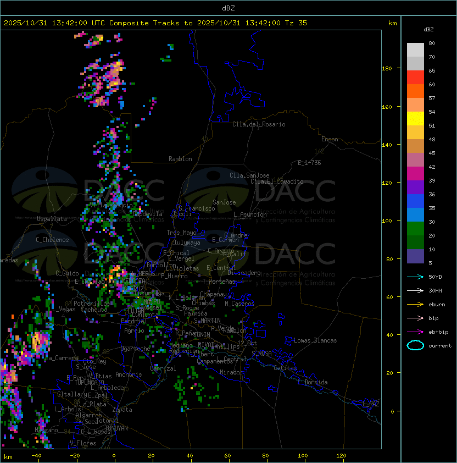Click the 'E_1-736' map label
The height and width of the screenshot is (463, 457).
(309, 163)
